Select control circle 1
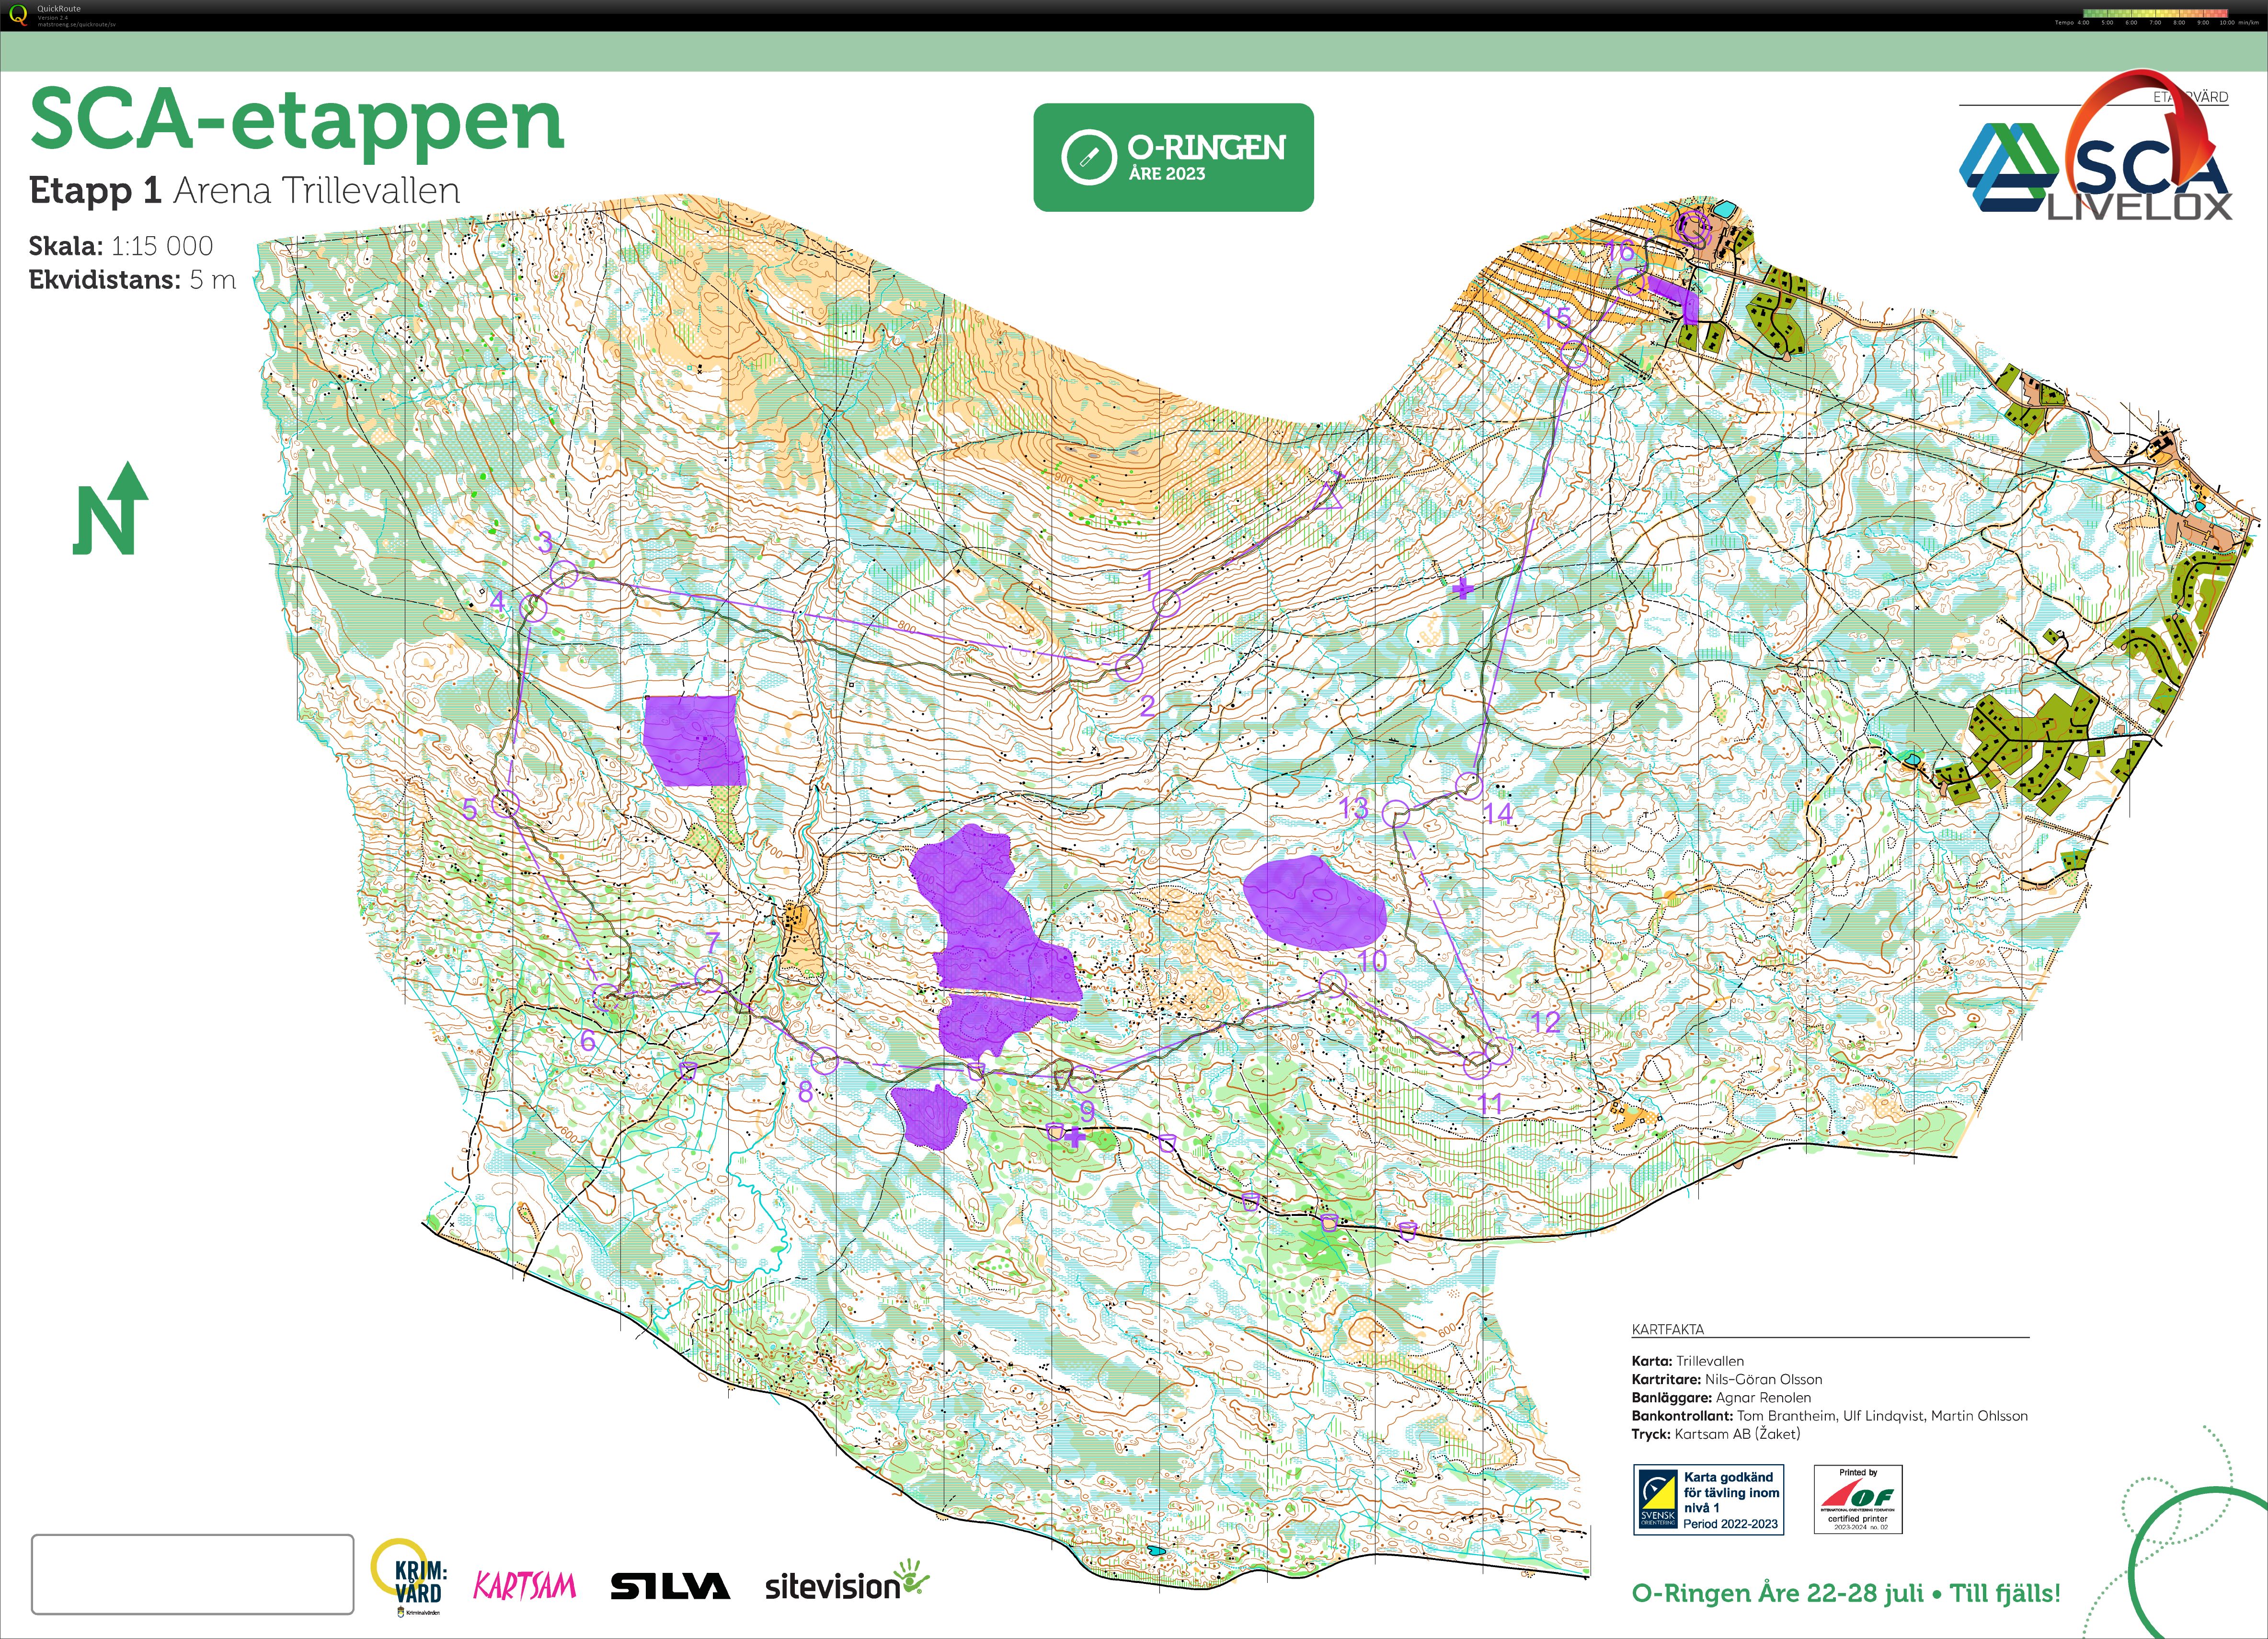The width and height of the screenshot is (2268, 1639). tap(1167, 603)
